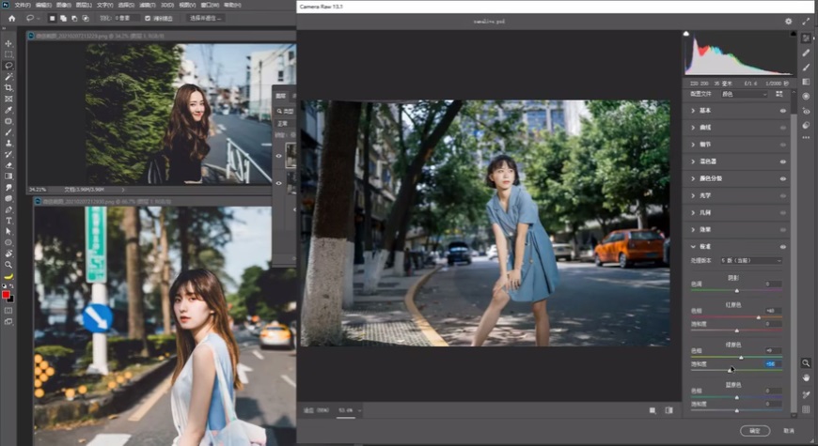The image size is (818, 446).
Task: Open Camera Raw settings gear
Action: [788, 21]
